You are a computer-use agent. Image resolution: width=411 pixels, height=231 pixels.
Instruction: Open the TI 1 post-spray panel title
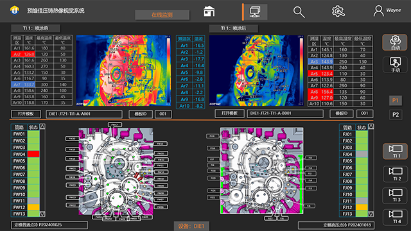click(233, 28)
